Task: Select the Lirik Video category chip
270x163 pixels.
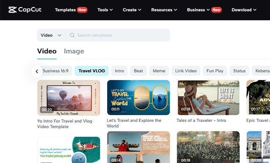Action: coord(186,71)
